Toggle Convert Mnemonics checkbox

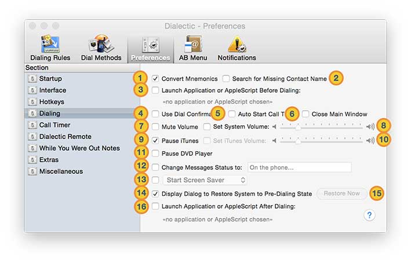click(155, 78)
